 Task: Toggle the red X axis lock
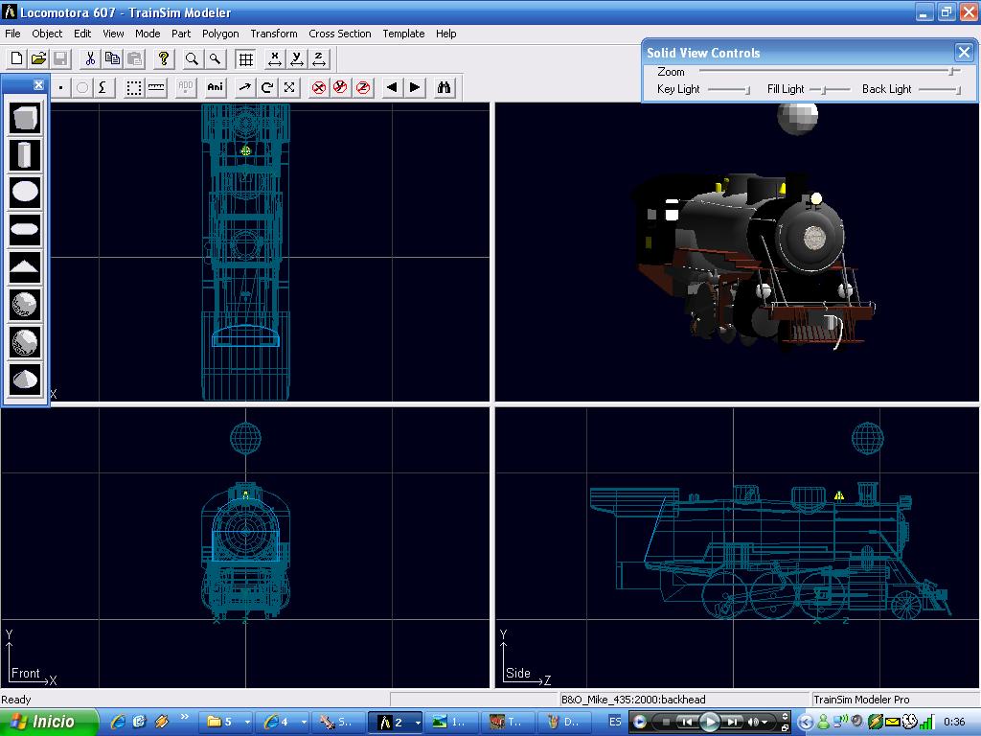click(319, 87)
